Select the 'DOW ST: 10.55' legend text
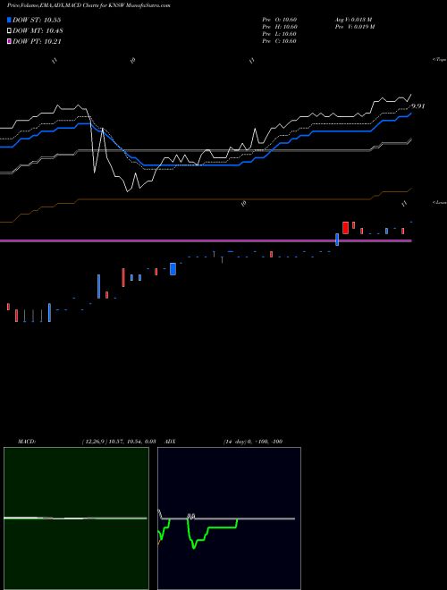 tap(37, 20)
